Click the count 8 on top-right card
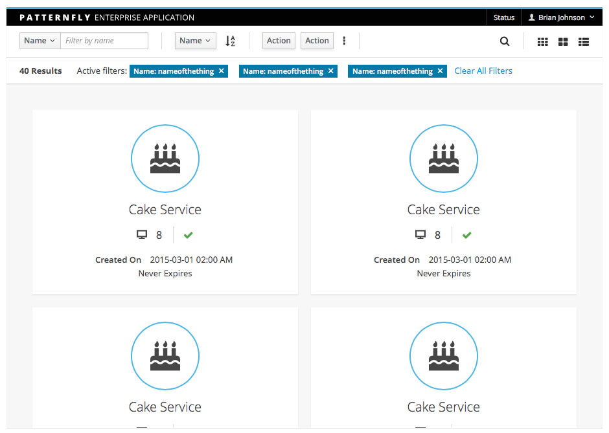This screenshot has height=433, width=609. pyautogui.click(x=437, y=235)
